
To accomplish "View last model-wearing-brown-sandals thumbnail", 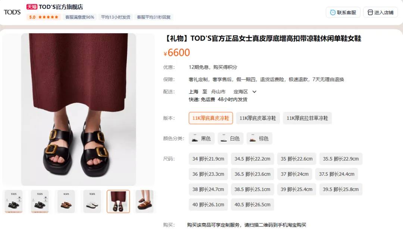I will pyautogui.click(x=144, y=201).
